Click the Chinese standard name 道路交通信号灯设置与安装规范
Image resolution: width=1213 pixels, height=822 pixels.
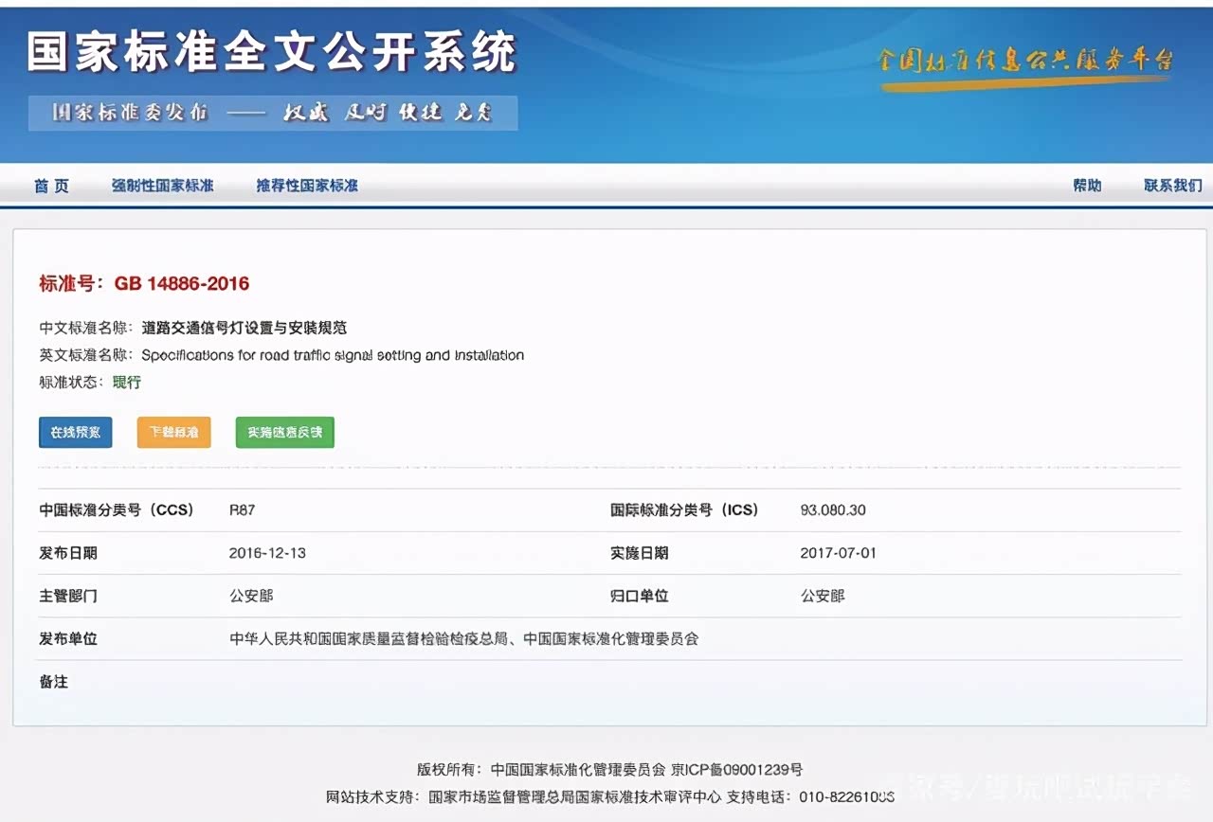(244, 328)
